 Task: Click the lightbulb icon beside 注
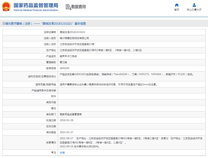(x=52, y=153)
